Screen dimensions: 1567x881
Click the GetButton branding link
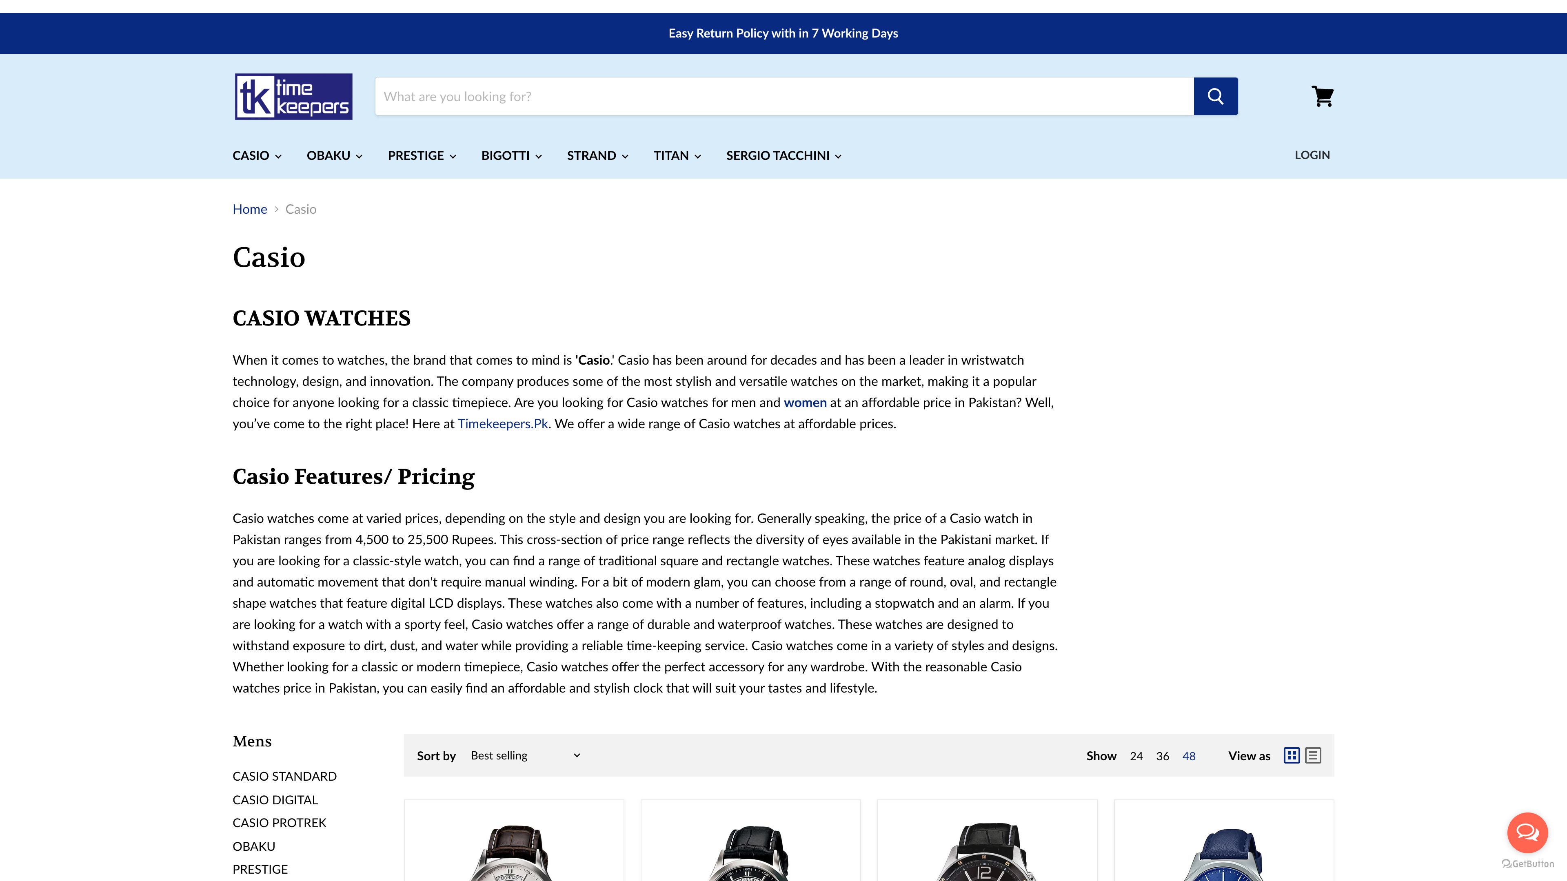pyautogui.click(x=1527, y=863)
